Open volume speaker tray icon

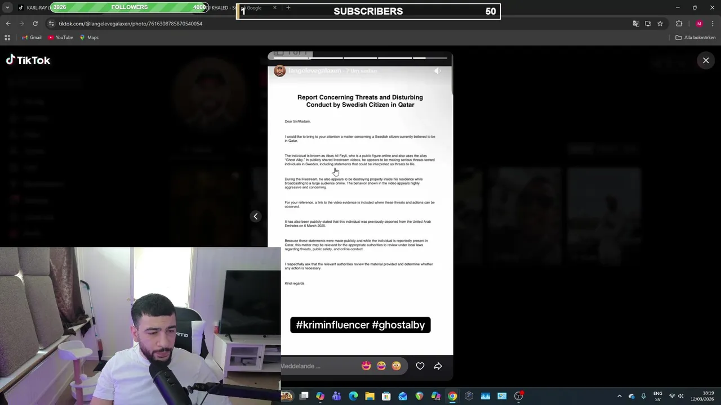coord(680,396)
